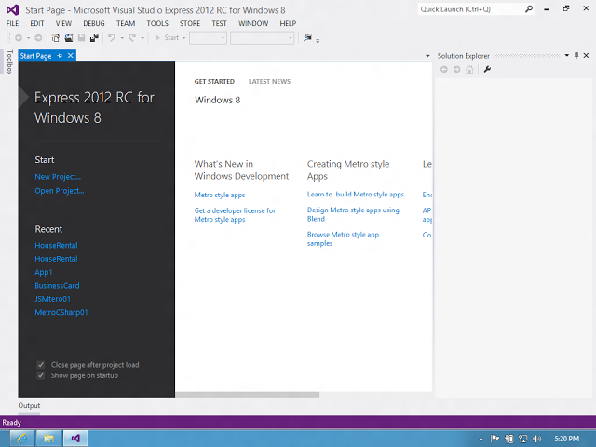Click the Start debugging play icon

(x=157, y=38)
